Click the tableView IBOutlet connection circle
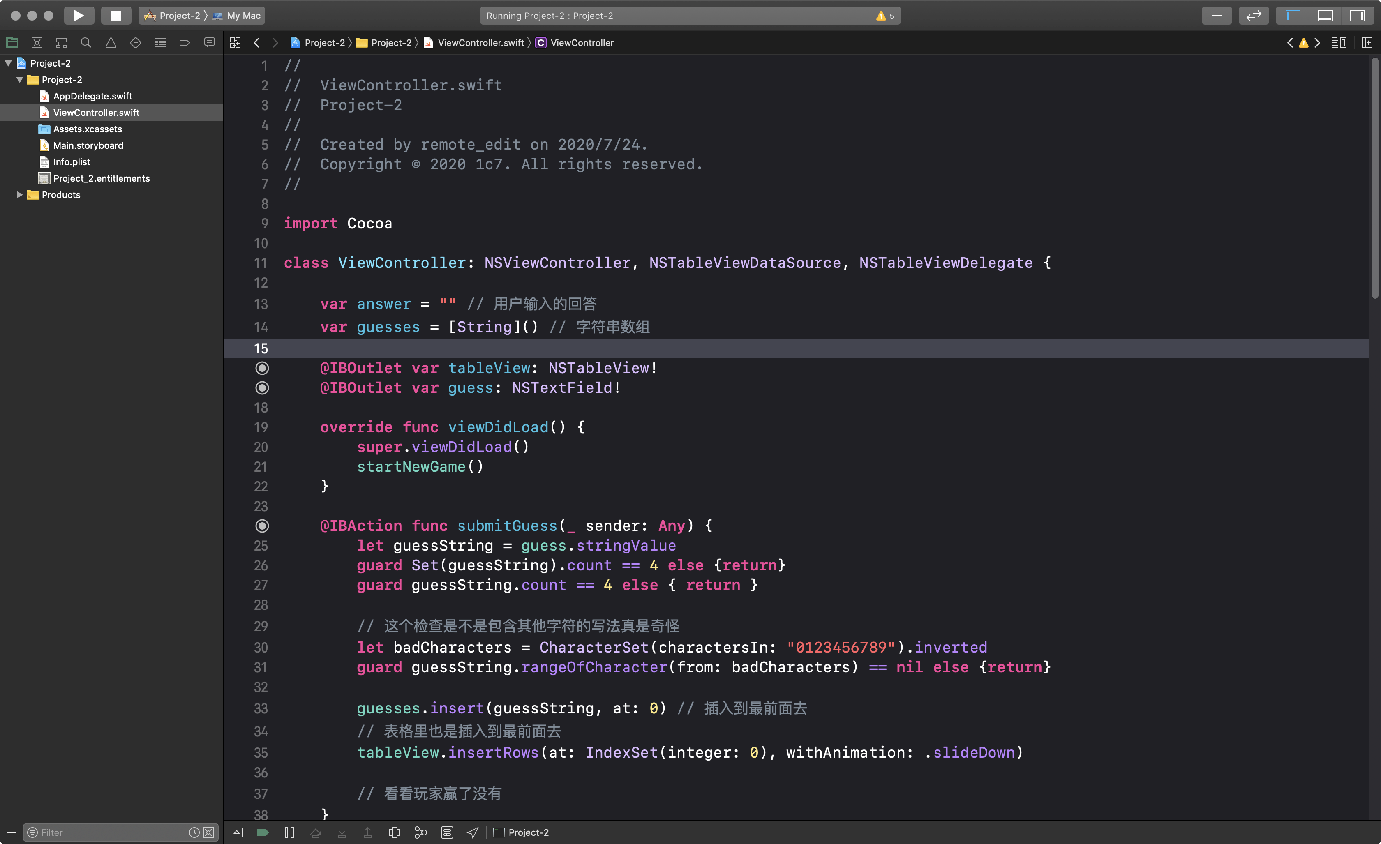Screen dimensions: 1381x844 point(262,368)
